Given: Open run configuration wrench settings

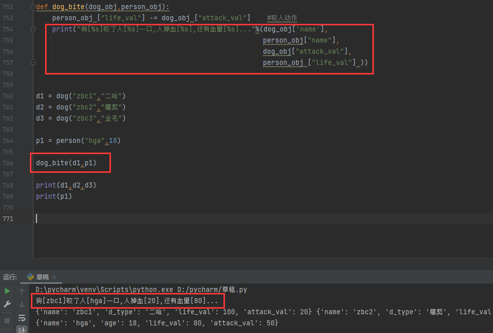Looking at the screenshot, I should (7, 304).
